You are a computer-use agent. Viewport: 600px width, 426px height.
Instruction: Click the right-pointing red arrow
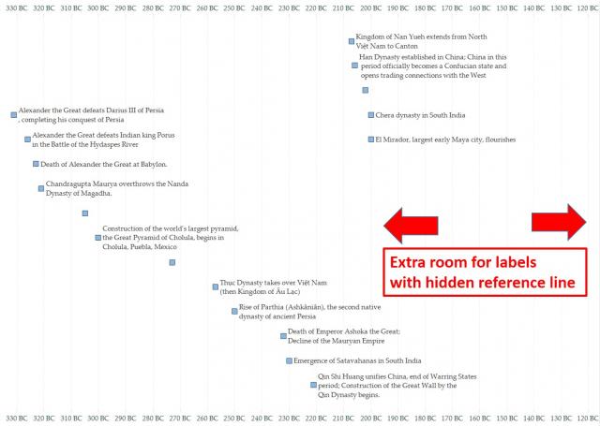[559, 222]
